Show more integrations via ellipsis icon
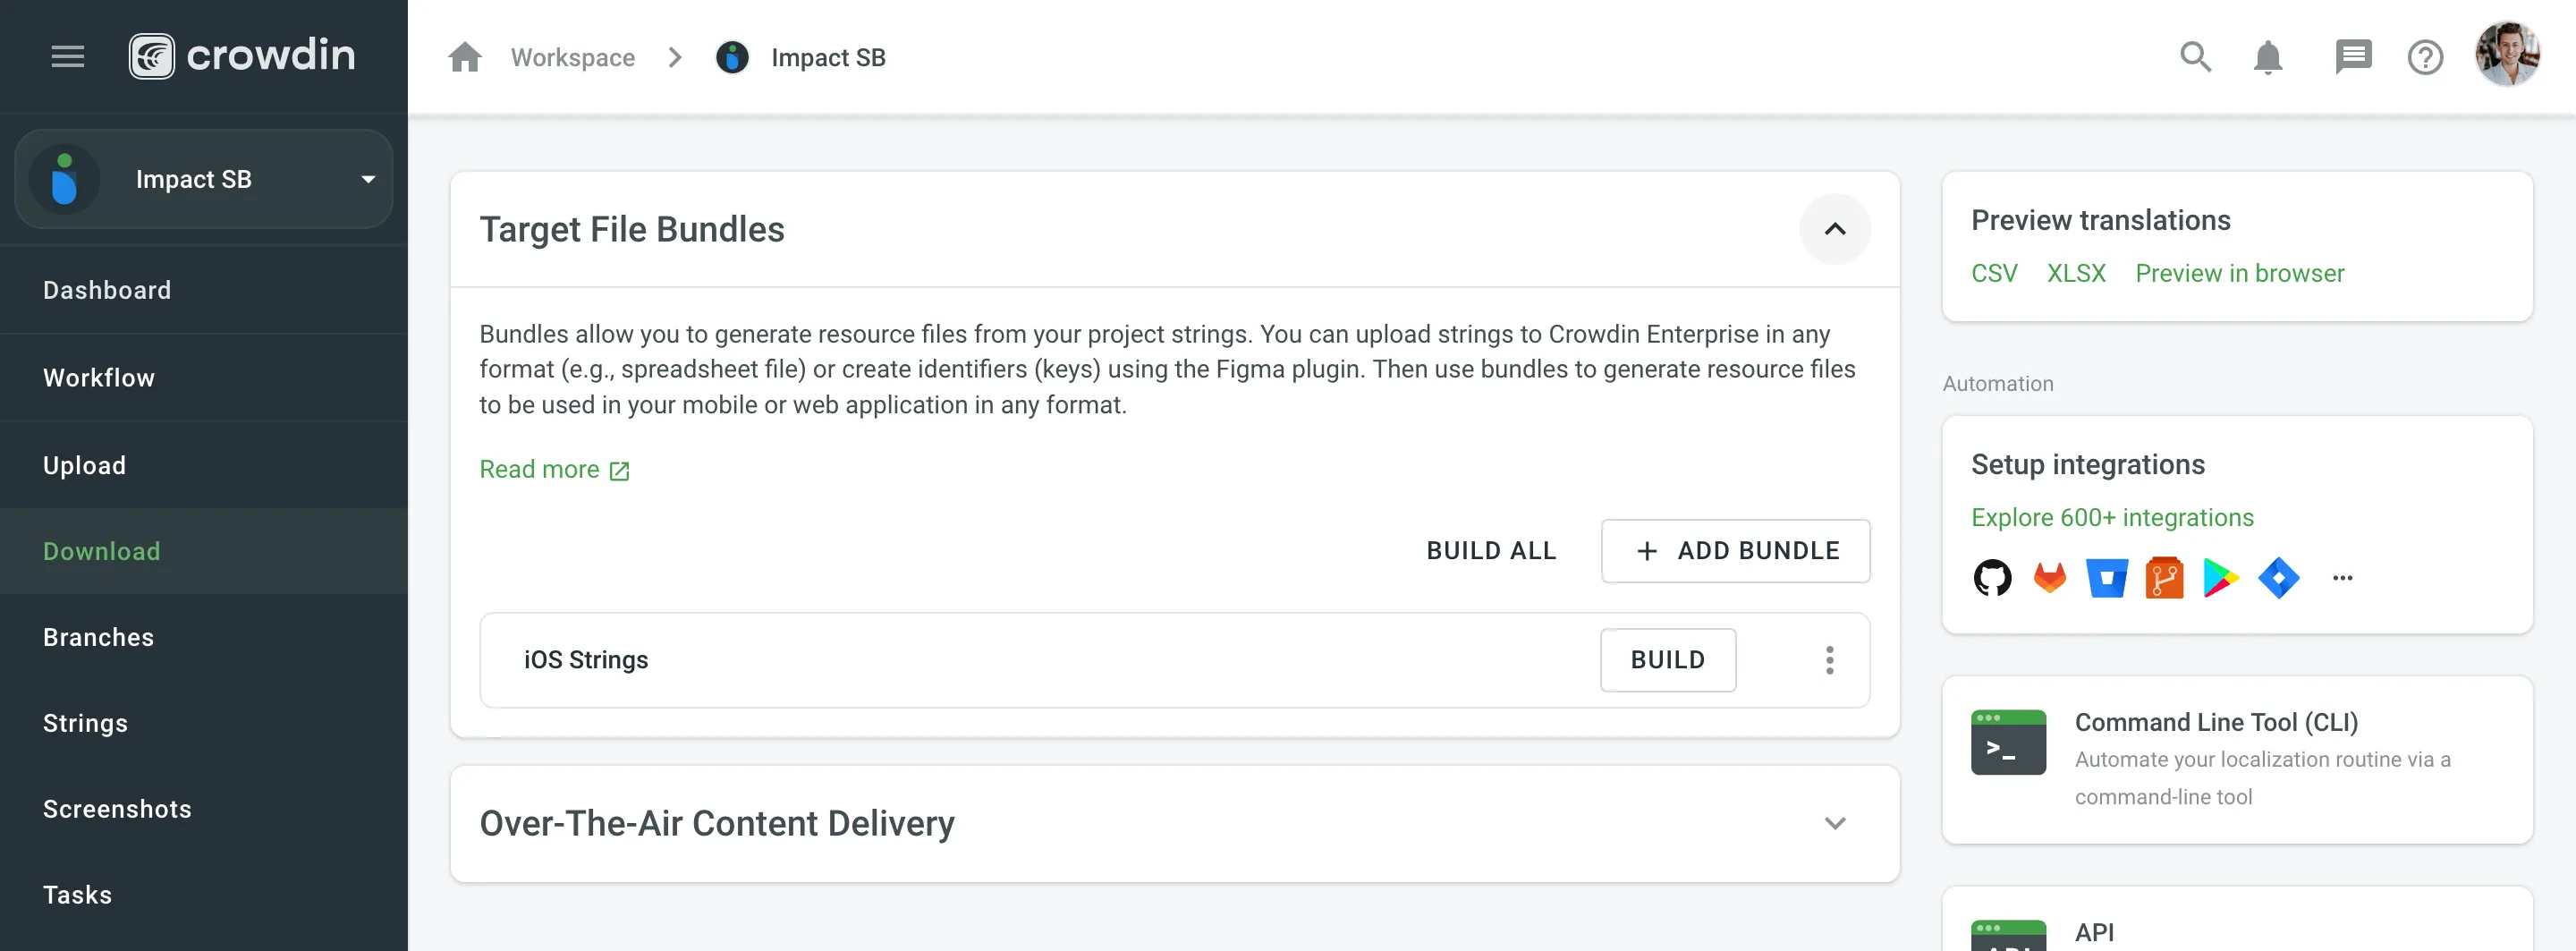Image resolution: width=2576 pixels, height=951 pixels. pos(2342,578)
